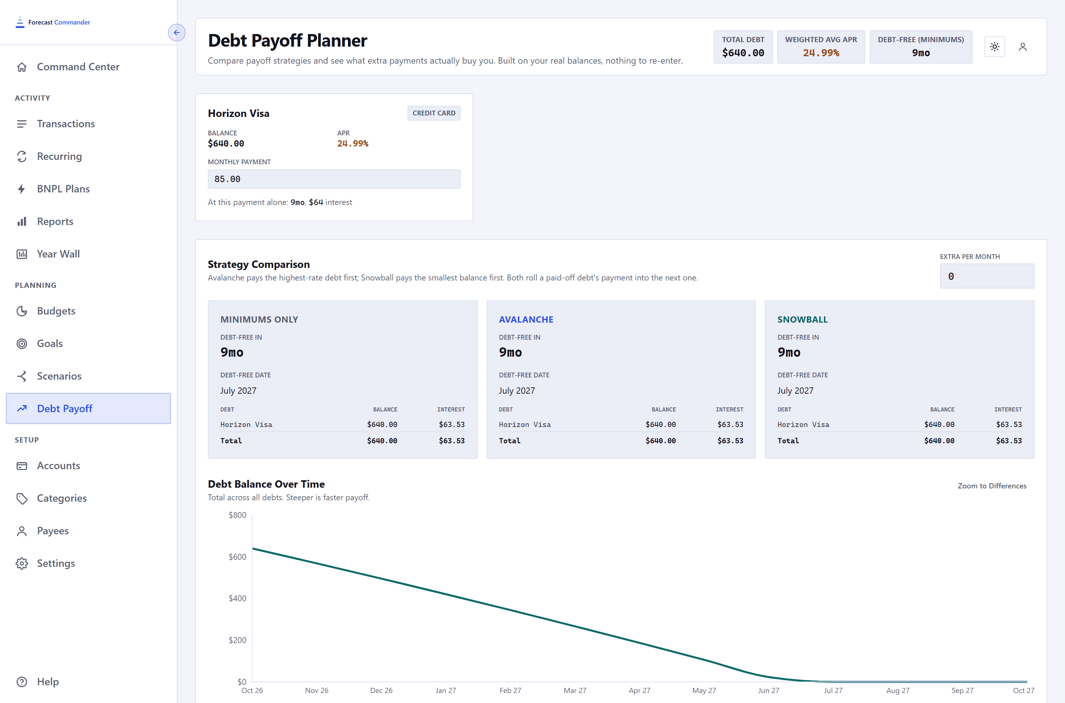Navigate to BNPL Plans

[88, 189]
